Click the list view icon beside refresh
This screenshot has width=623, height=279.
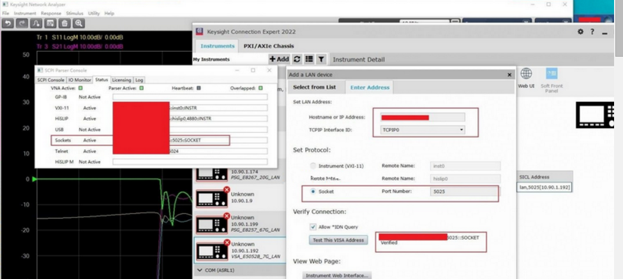(309, 59)
